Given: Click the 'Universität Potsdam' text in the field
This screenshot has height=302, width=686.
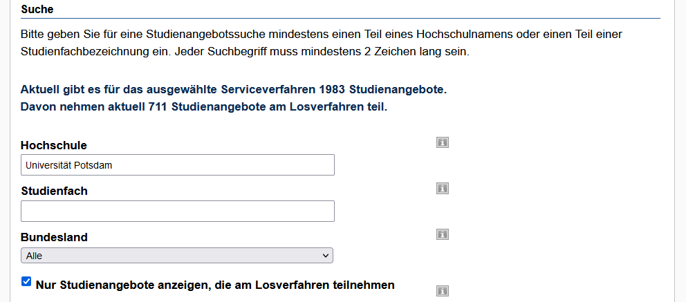Looking at the screenshot, I should [68, 165].
